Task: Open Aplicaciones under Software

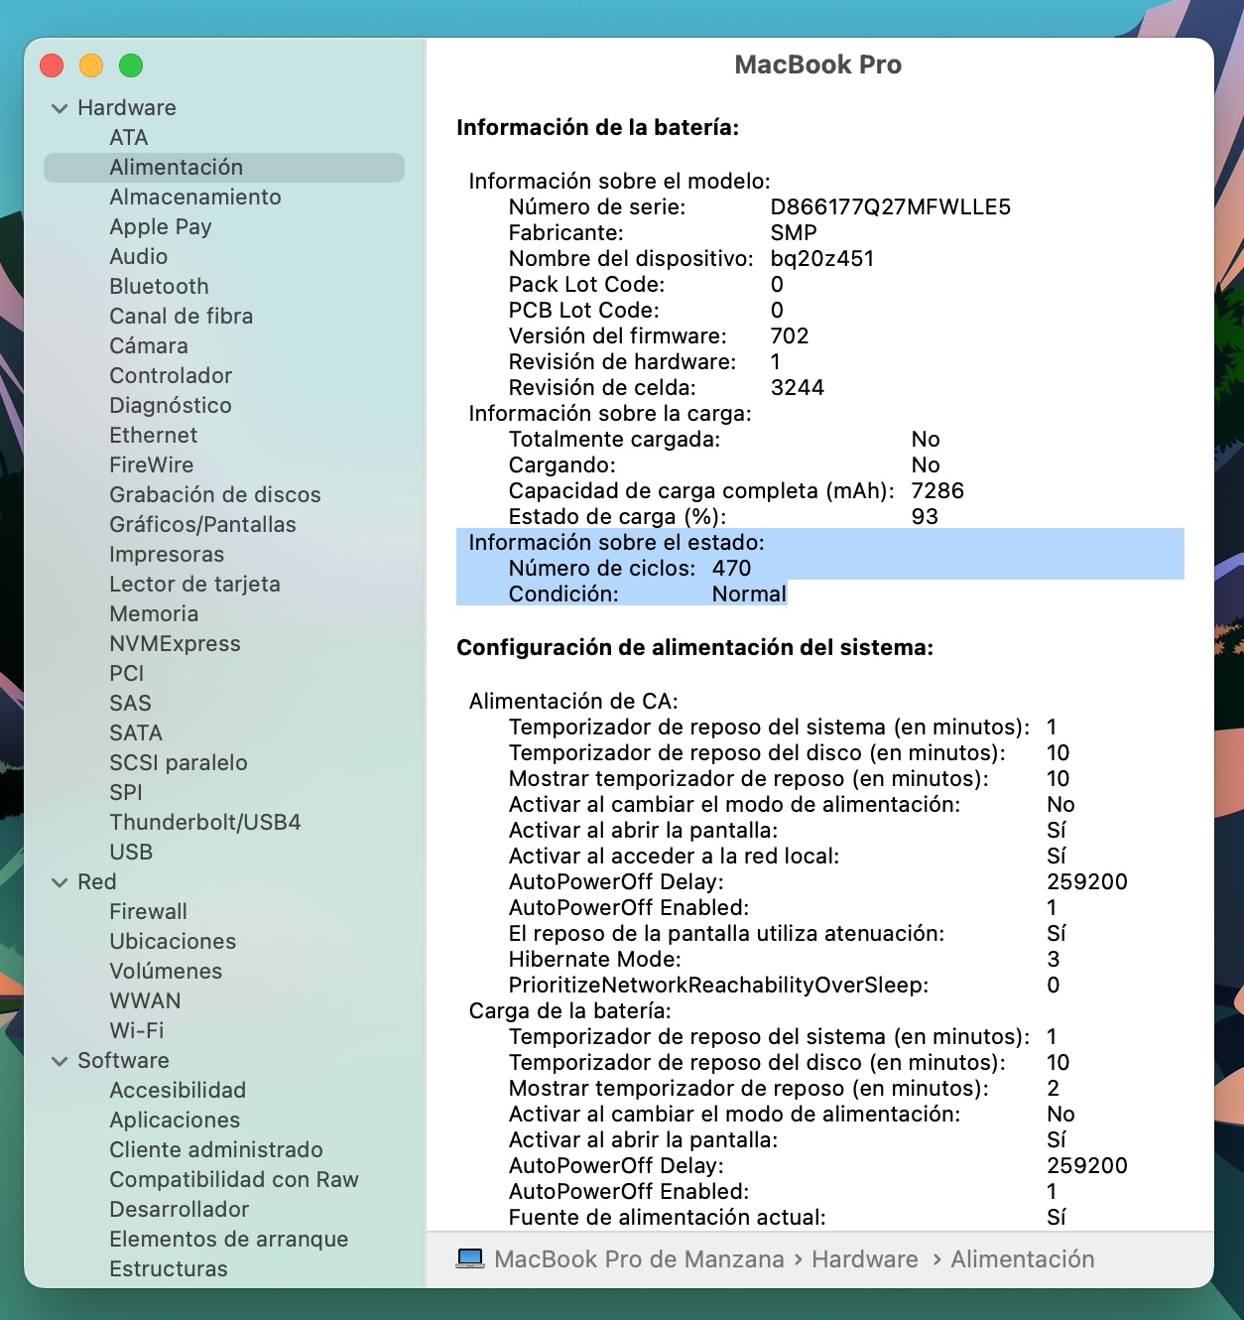Action: click(175, 1121)
